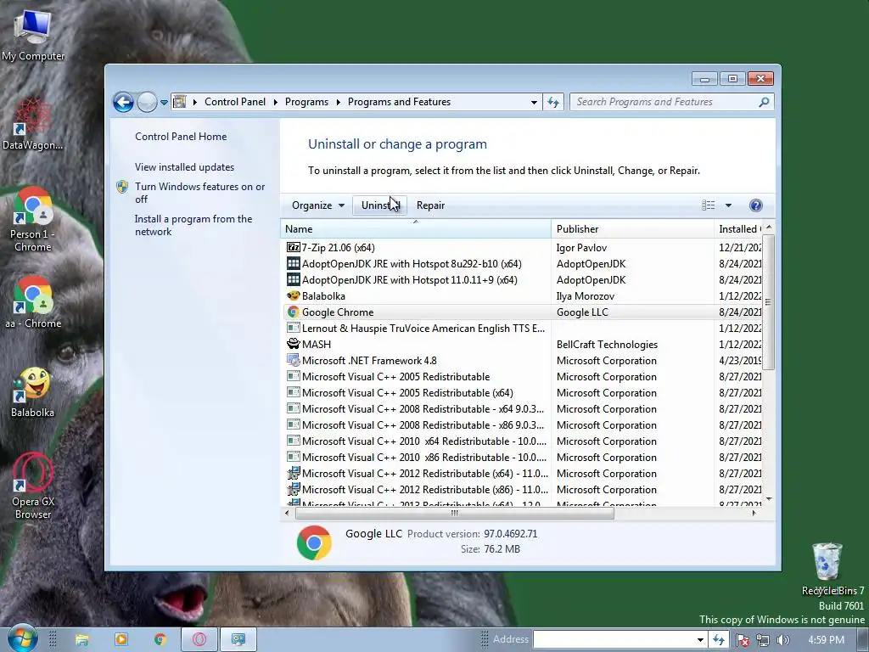Image resolution: width=869 pixels, height=652 pixels.
Task: Click the Back navigation arrow button
Action: (x=123, y=102)
